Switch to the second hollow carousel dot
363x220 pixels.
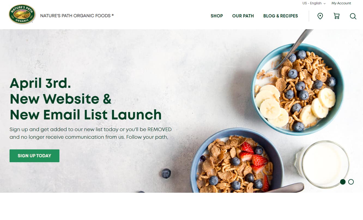(x=351, y=182)
